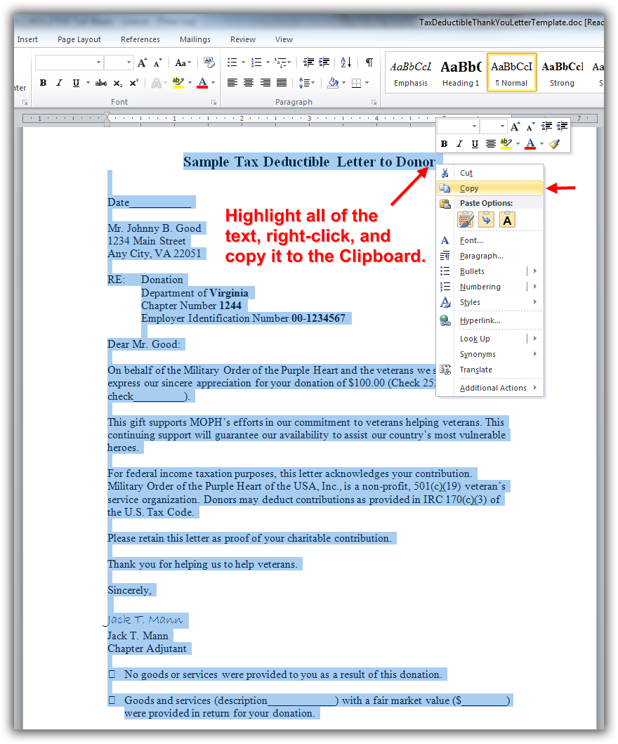Click the Format Painter brush in mini toolbar
This screenshot has height=744, width=618.
pyautogui.click(x=555, y=144)
